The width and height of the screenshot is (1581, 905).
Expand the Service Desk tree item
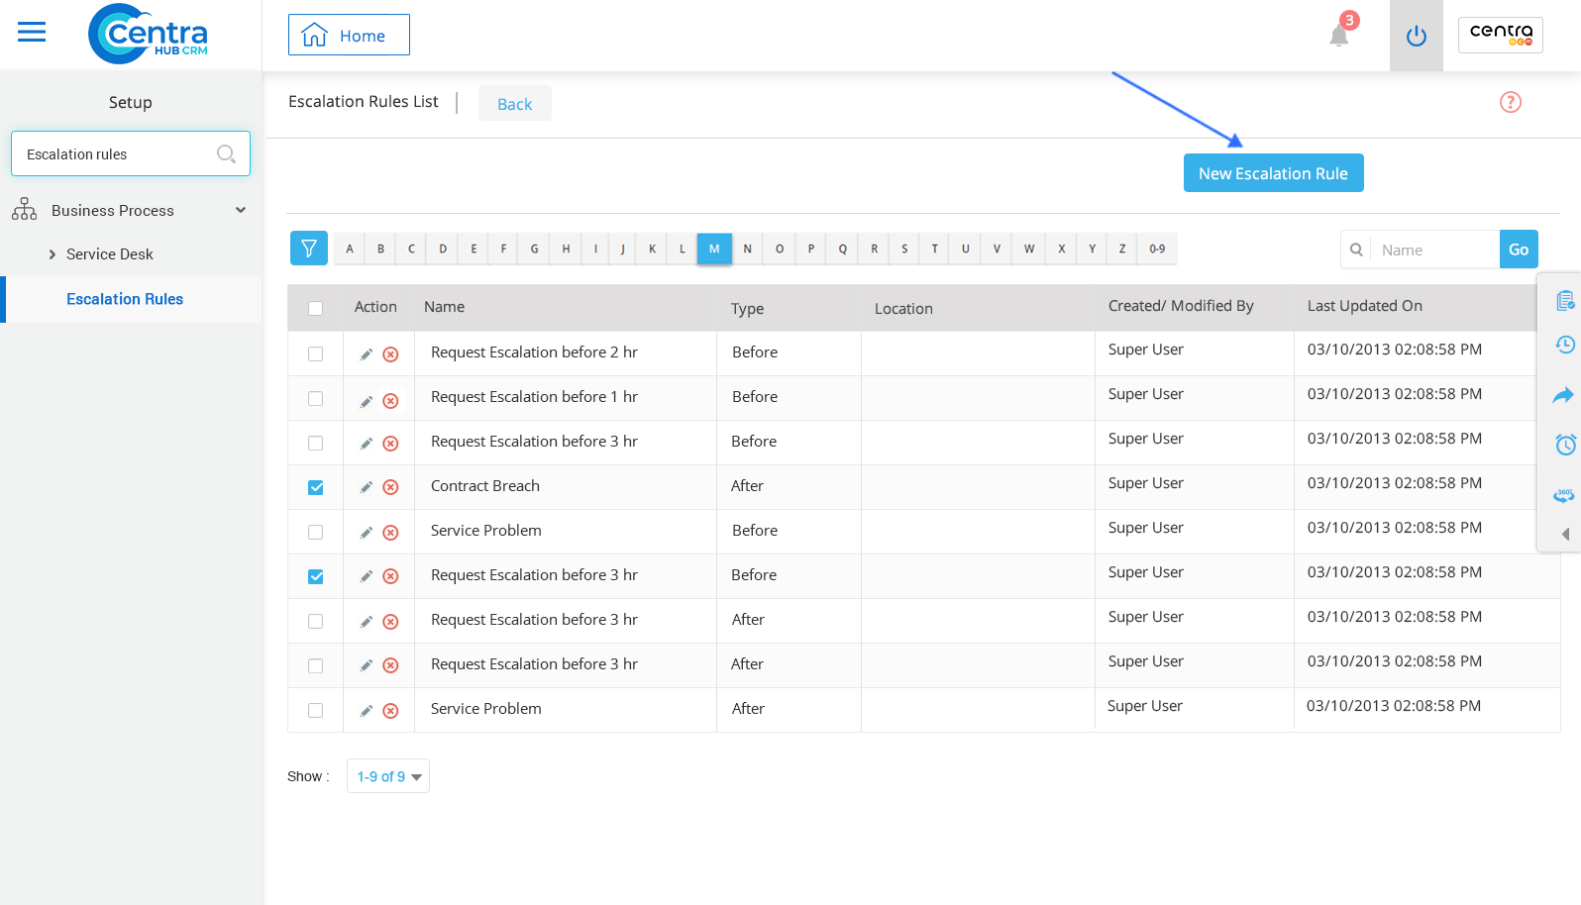[53, 254]
